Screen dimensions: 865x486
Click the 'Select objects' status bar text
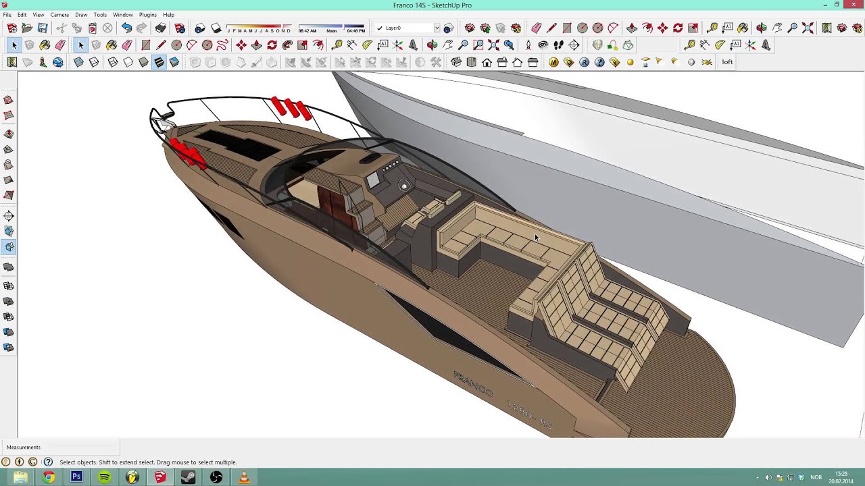(148, 462)
